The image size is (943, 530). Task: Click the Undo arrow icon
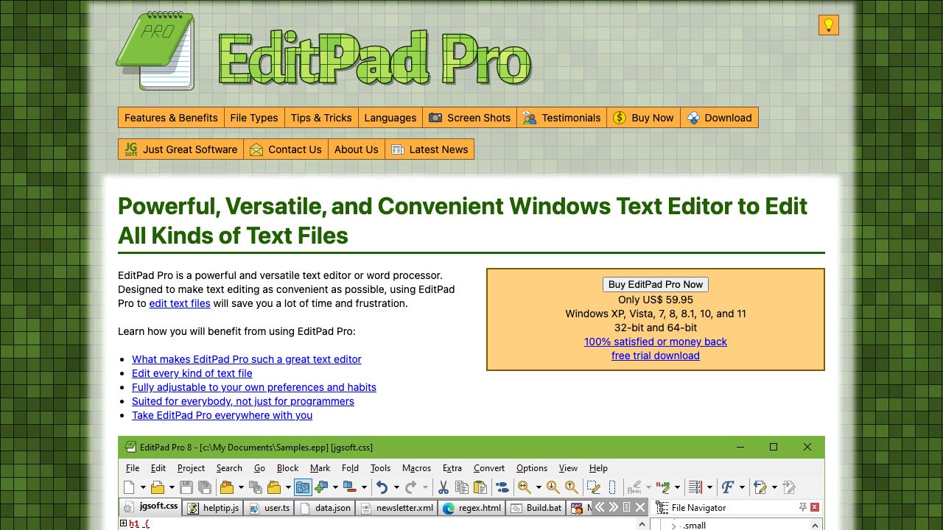(382, 487)
